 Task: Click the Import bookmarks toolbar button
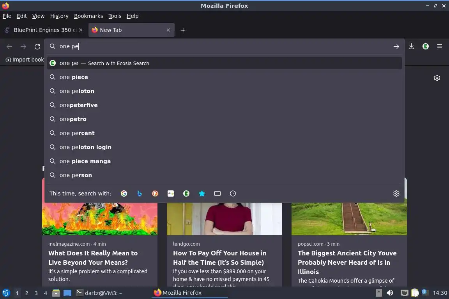coord(25,60)
